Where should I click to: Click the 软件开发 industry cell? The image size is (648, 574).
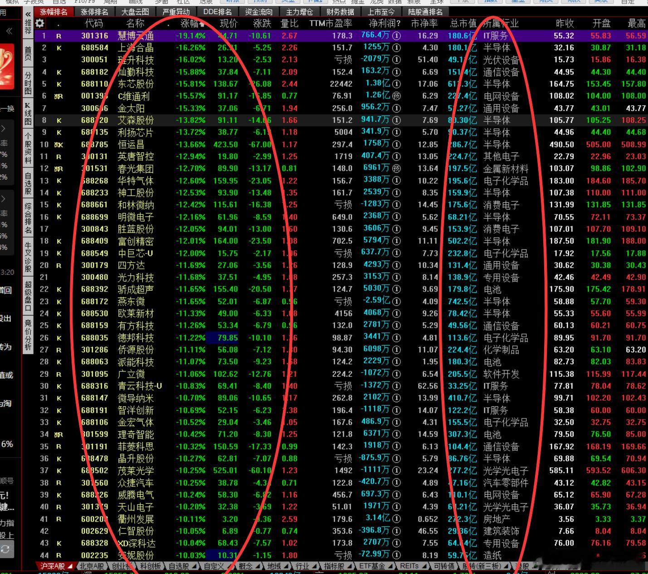pos(501,374)
